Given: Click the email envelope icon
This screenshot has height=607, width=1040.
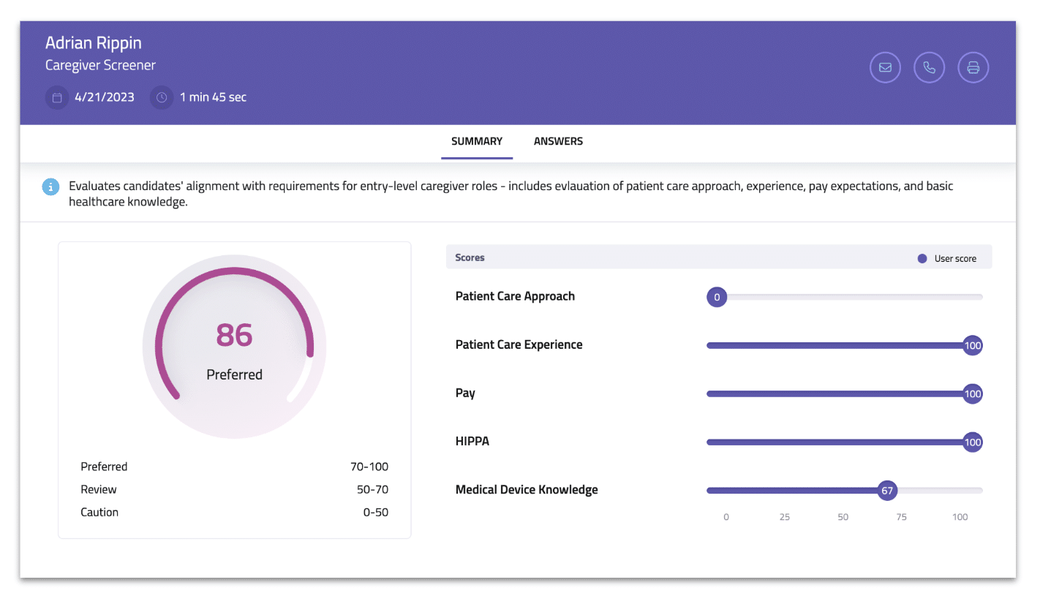Looking at the screenshot, I should pyautogui.click(x=885, y=68).
